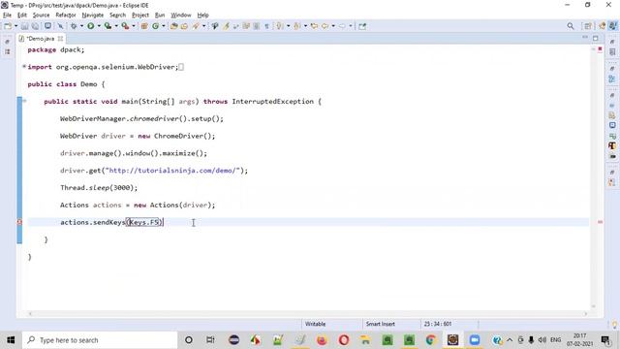Click the New Java Class icon
This screenshot has height=349, width=620.
pos(155,26)
